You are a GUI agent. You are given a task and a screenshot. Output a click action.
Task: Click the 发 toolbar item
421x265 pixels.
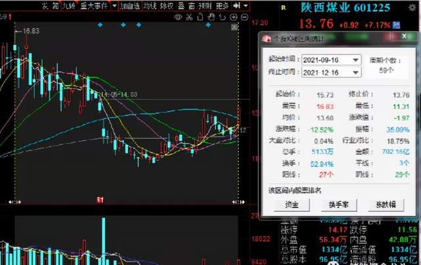pos(45,6)
